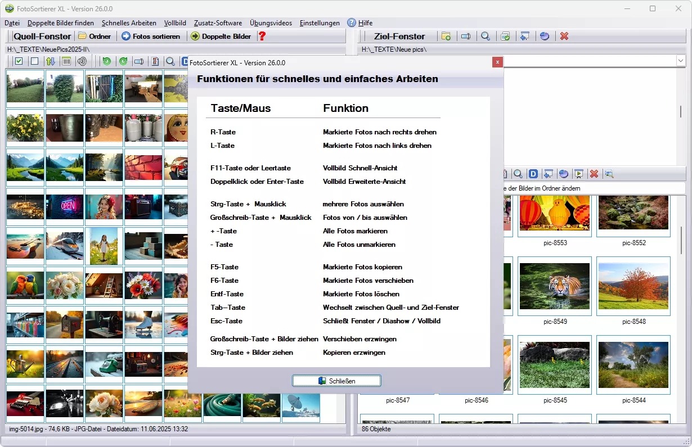This screenshot has height=447, width=692.
Task: Open the Einstellungen menu
Action: tap(320, 23)
